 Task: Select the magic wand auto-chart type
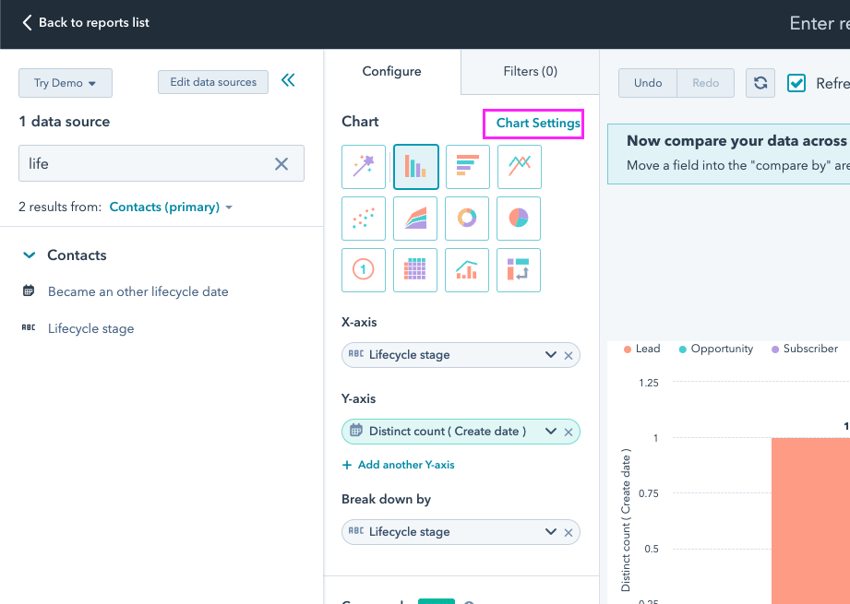point(363,166)
